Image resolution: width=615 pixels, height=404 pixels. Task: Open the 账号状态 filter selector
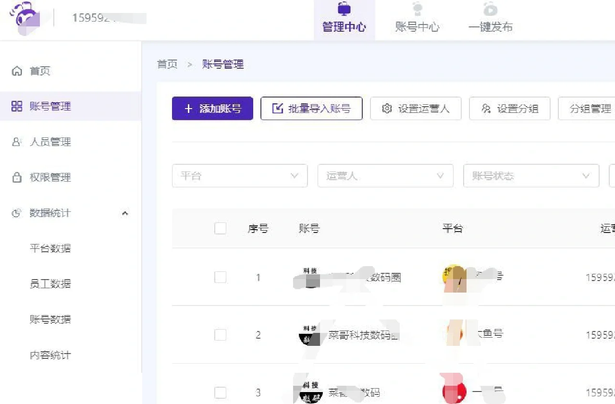point(531,176)
